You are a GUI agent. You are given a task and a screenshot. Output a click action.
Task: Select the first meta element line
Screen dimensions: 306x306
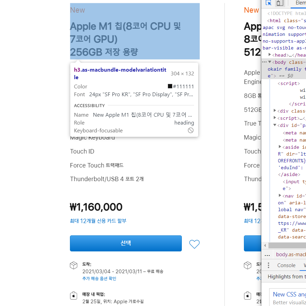point(294,133)
